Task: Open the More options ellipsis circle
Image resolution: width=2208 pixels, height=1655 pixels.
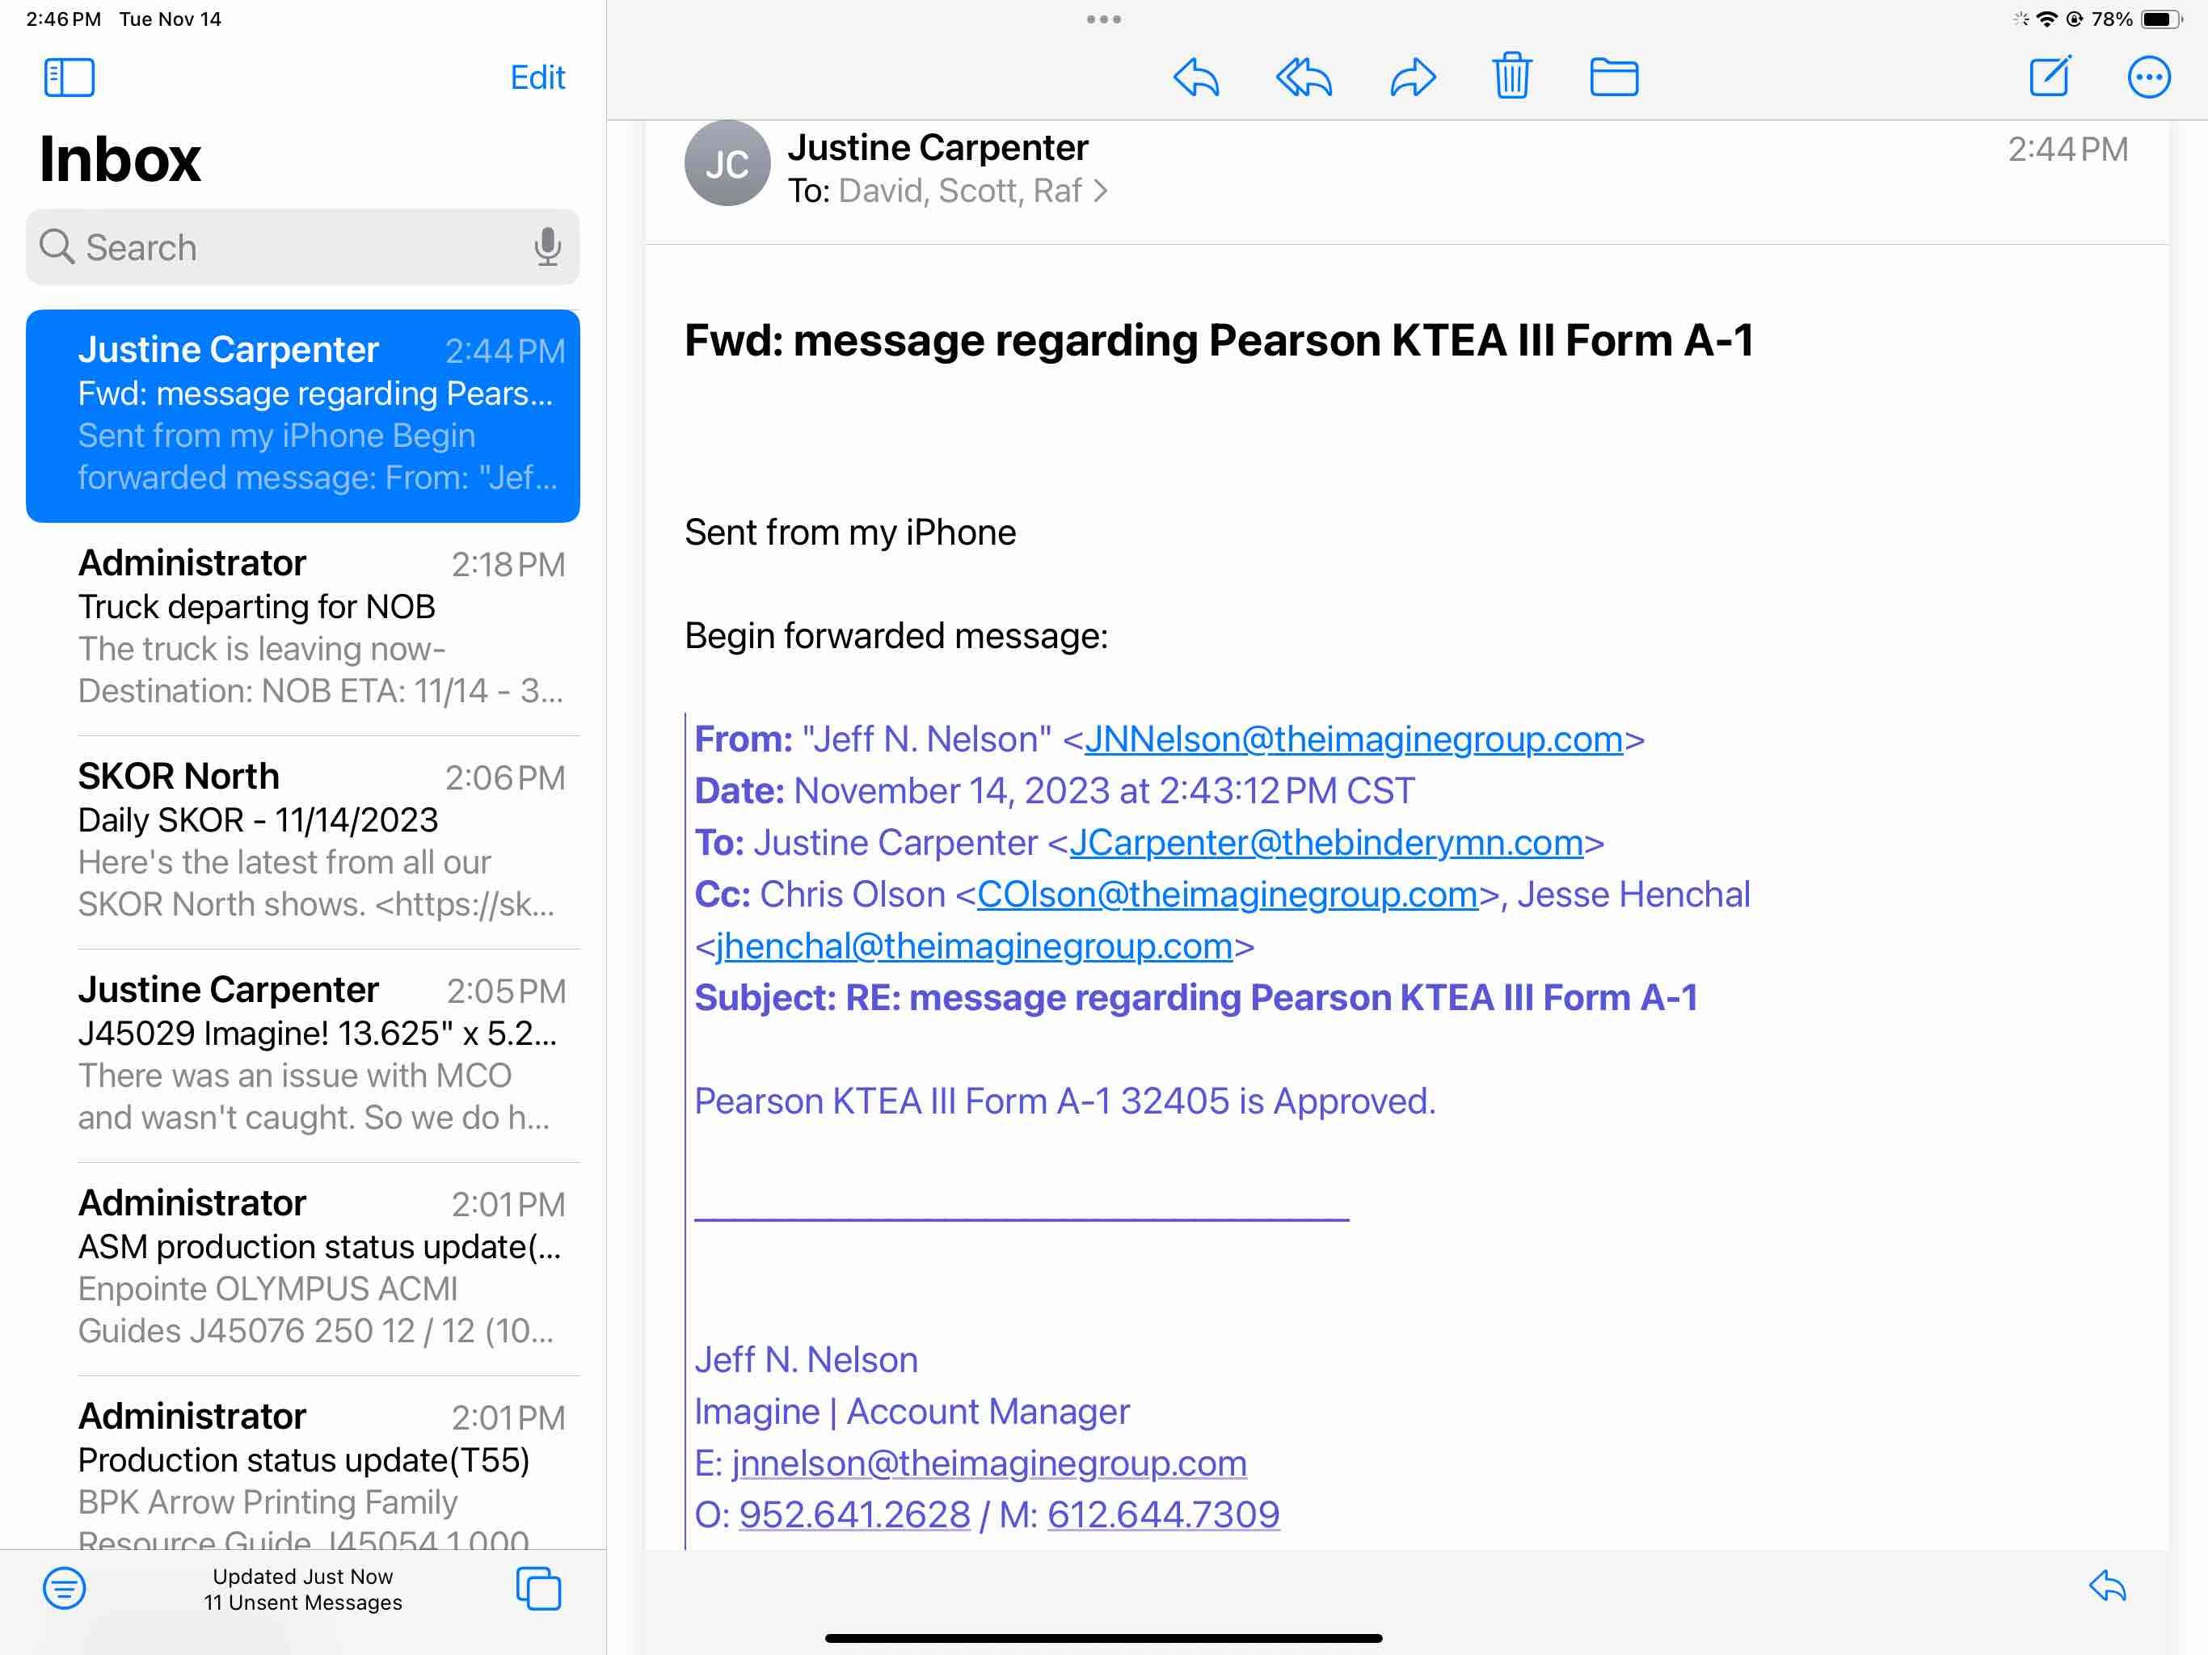Action: pos(2148,77)
